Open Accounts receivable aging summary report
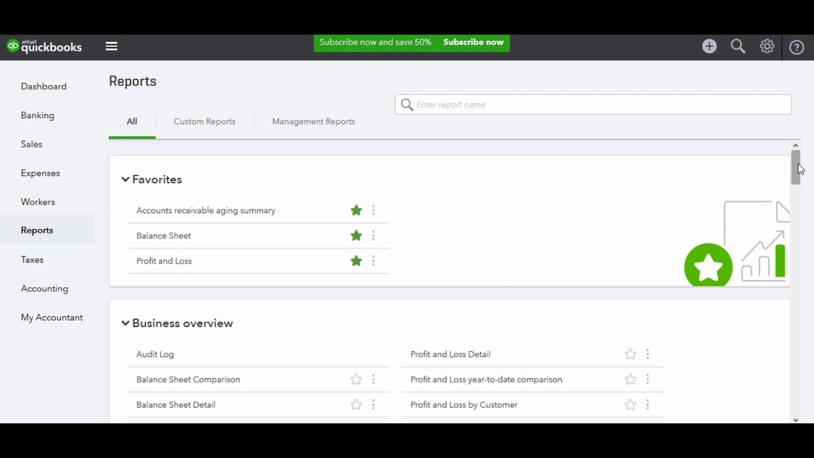 (205, 211)
